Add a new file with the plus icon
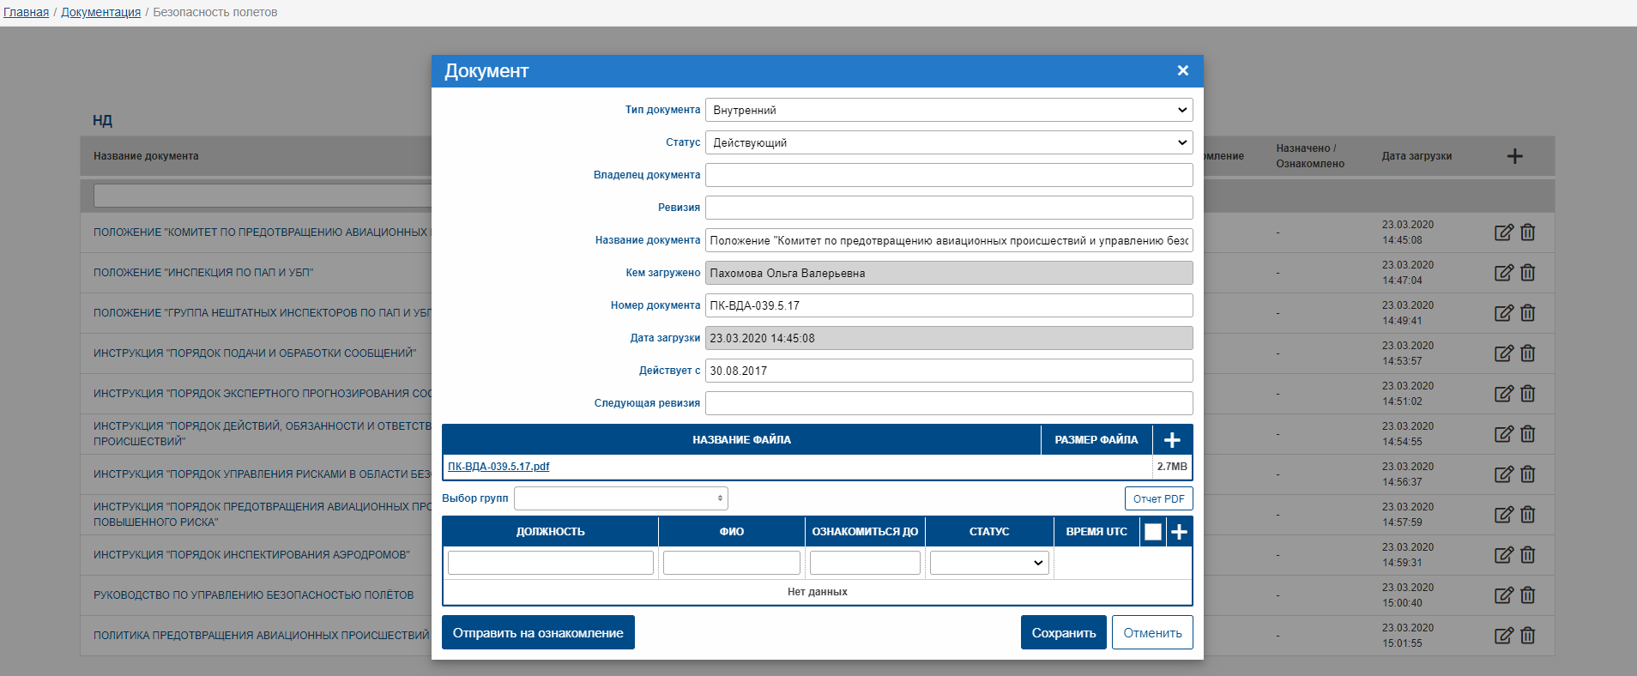The image size is (1637, 676). (x=1172, y=440)
